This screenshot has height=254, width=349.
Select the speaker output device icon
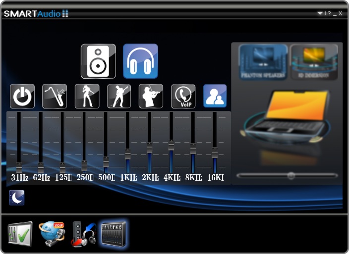[x=98, y=61]
